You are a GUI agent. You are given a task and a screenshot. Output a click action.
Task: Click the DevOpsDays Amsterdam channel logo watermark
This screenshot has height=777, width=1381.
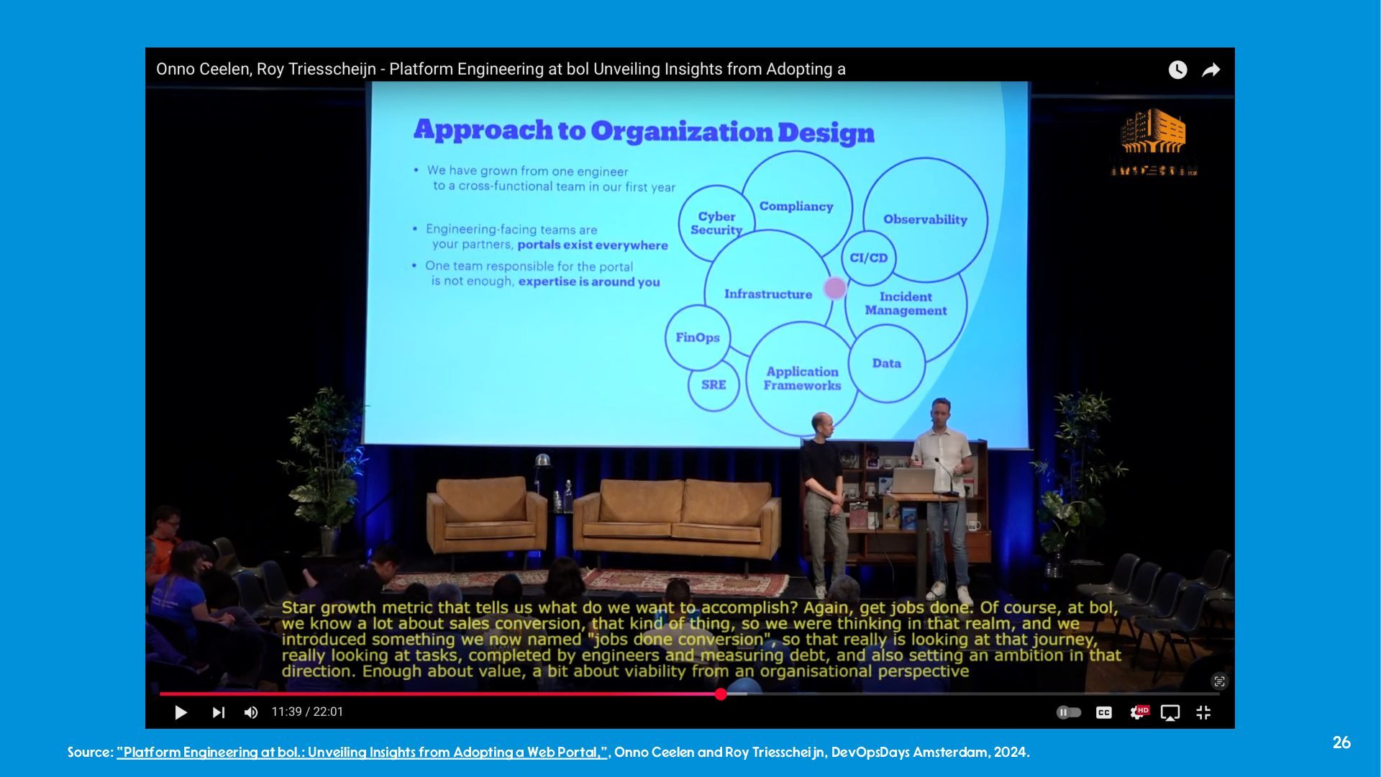pos(1153,142)
